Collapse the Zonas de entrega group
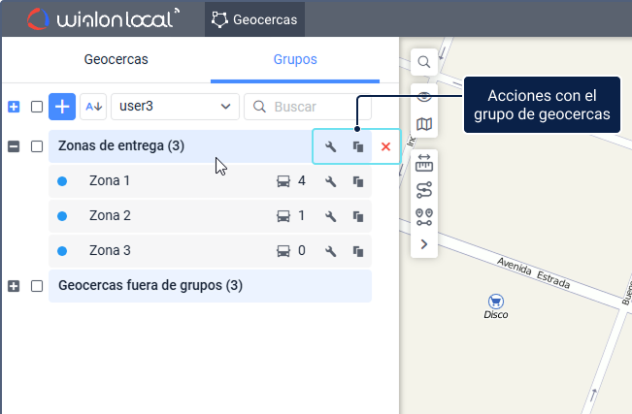This screenshot has width=632, height=414. [x=14, y=146]
